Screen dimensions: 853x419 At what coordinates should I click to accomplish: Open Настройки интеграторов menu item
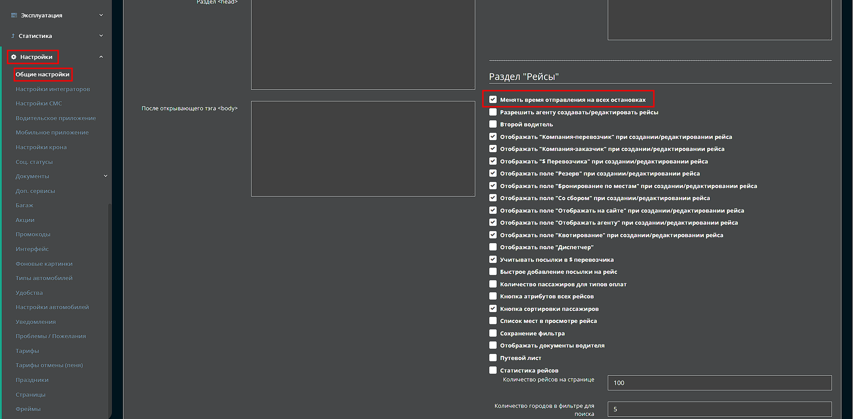[x=53, y=89]
